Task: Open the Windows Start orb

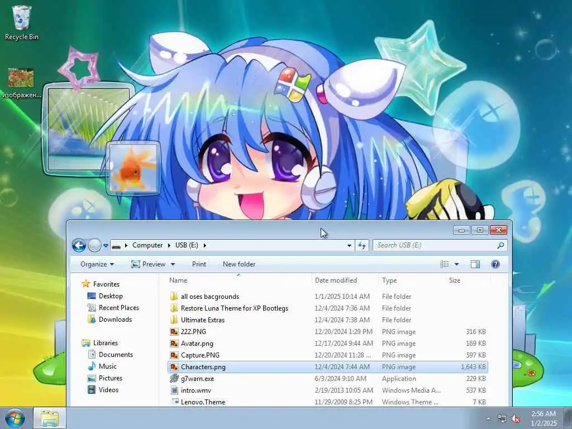Action: coord(15,418)
